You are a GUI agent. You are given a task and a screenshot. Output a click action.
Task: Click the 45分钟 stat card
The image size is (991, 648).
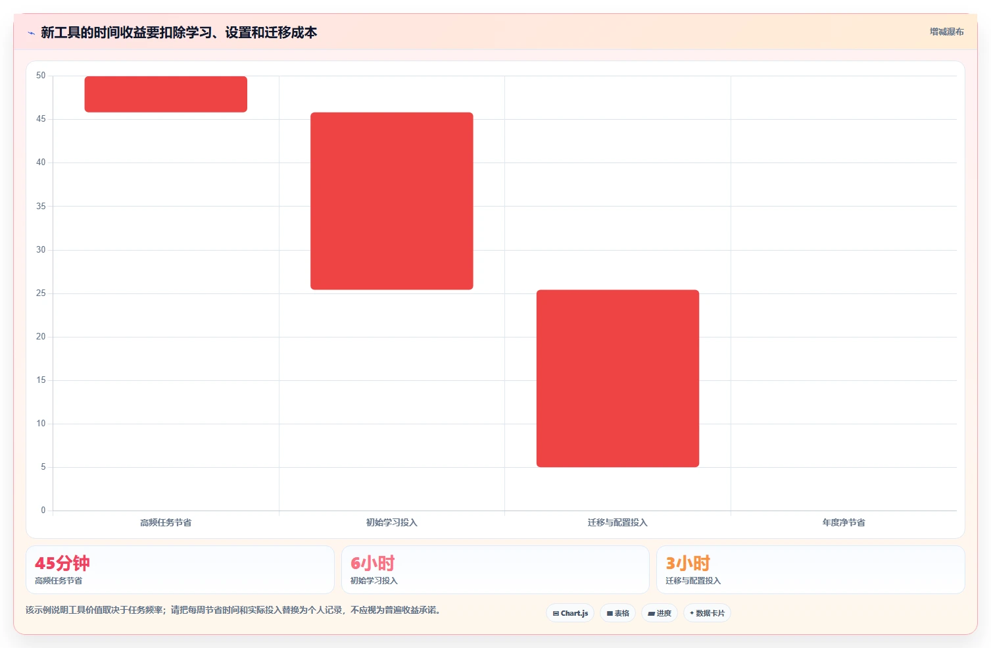coord(180,570)
